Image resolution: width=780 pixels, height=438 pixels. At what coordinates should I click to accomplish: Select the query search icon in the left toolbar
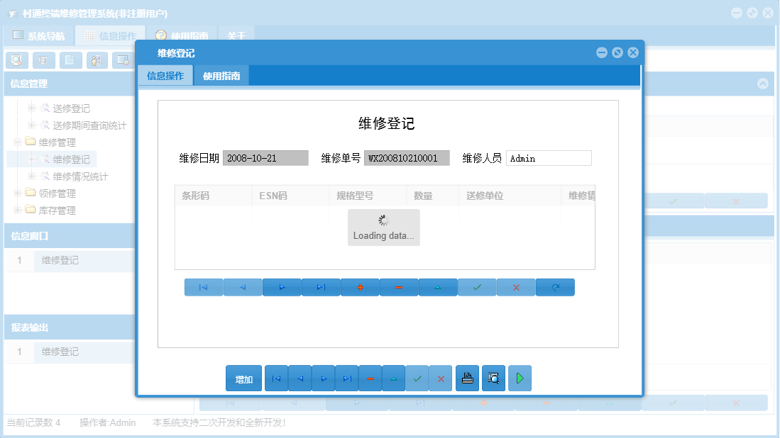(x=16, y=60)
